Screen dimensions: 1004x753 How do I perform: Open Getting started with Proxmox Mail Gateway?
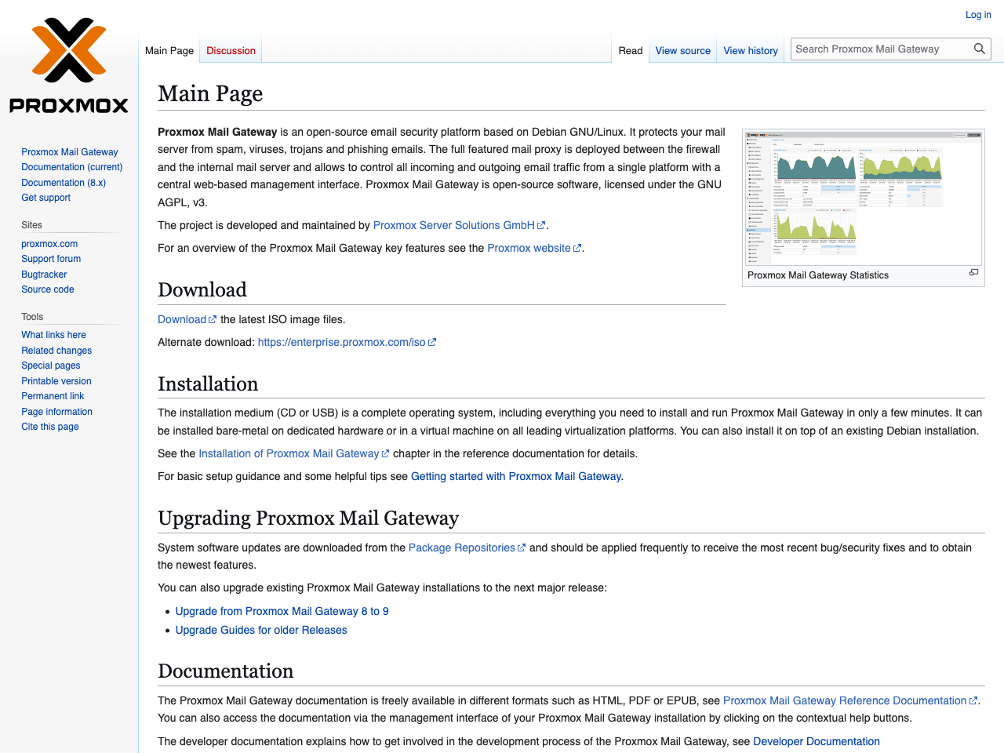515,476
